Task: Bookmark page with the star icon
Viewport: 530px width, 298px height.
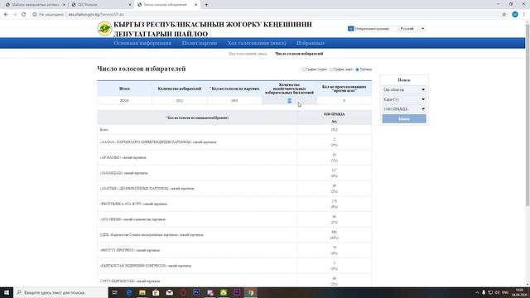Action: pyautogui.click(x=504, y=15)
